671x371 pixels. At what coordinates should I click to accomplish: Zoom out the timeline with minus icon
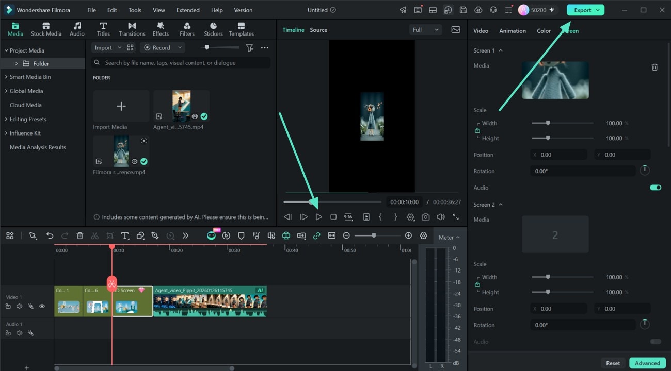pos(346,235)
